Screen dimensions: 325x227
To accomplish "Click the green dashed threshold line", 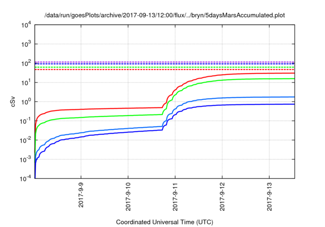I will coord(165,67).
